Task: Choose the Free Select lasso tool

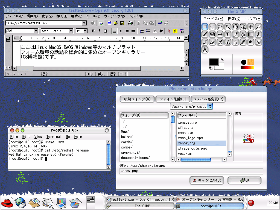Action: [220, 27]
